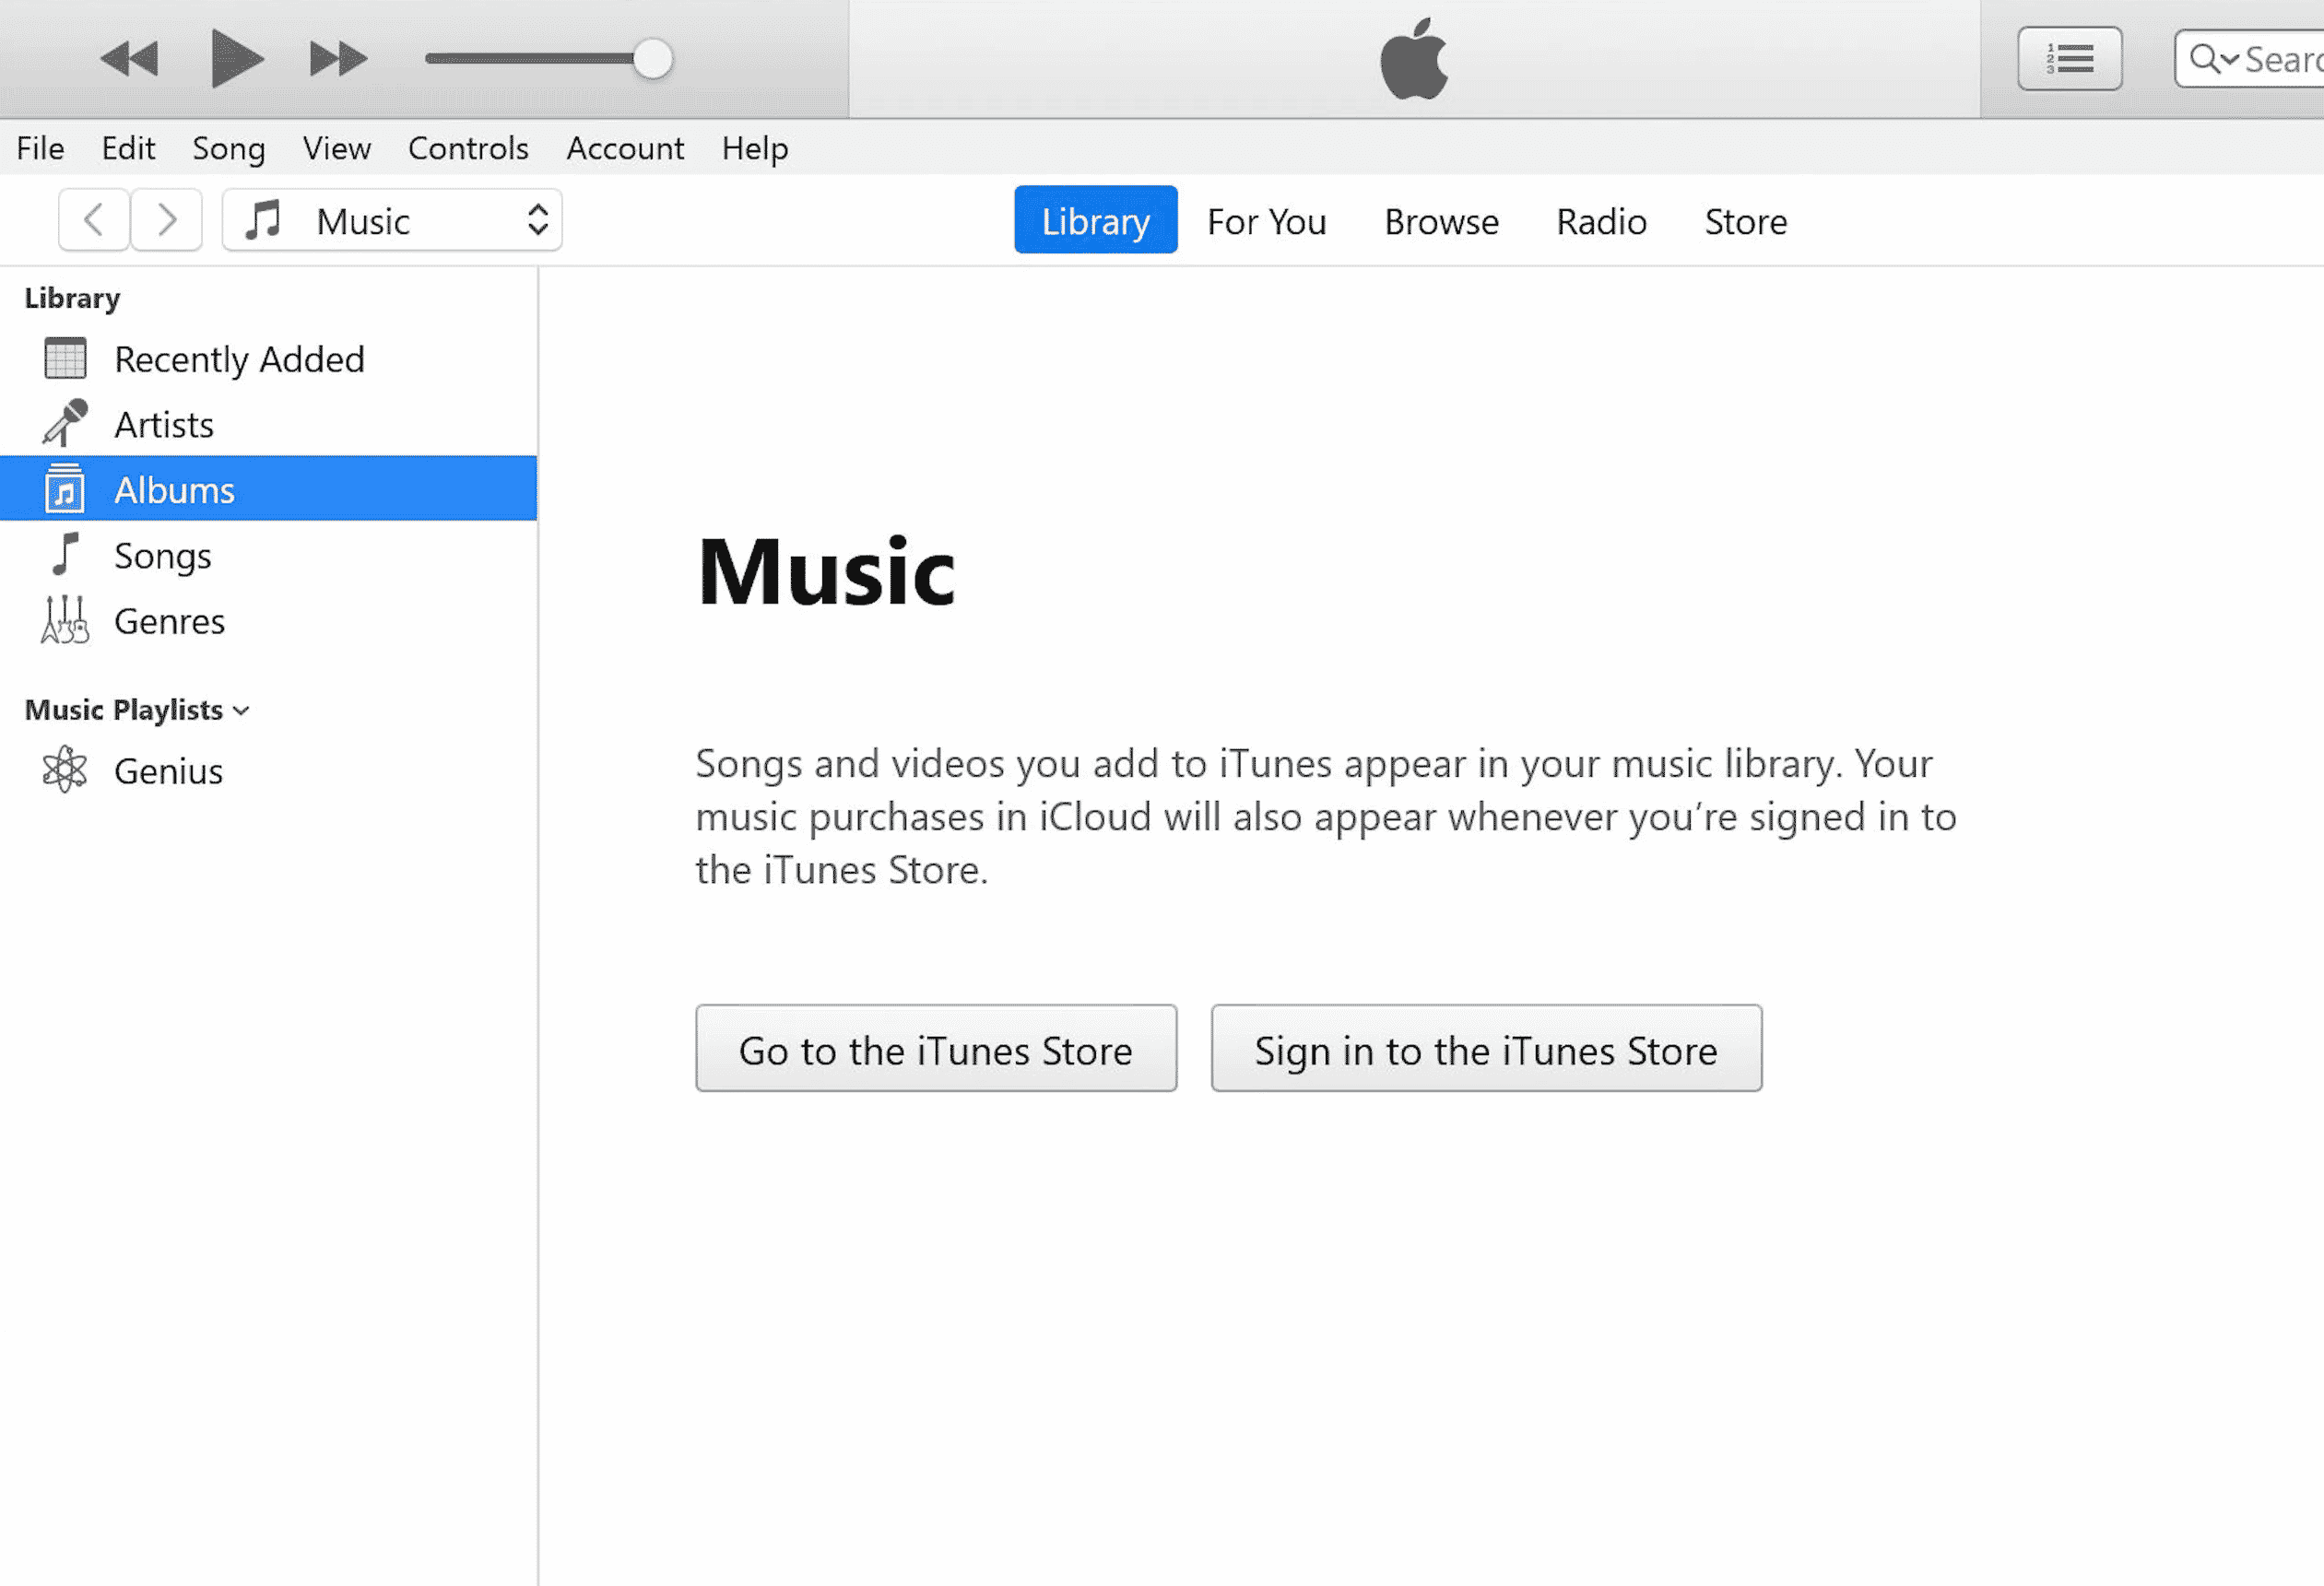Open the Account menu item
2324x1586 pixels.
click(x=625, y=147)
